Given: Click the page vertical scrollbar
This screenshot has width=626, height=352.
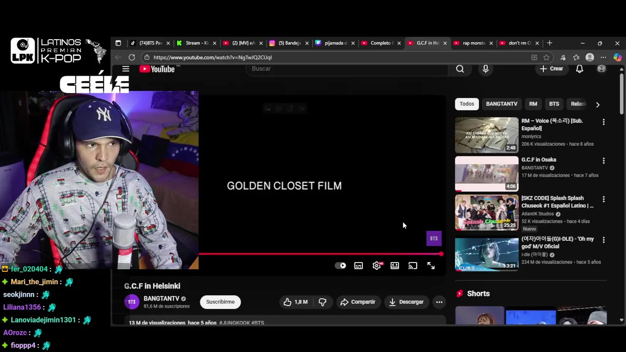Looking at the screenshot, I should coord(622,93).
